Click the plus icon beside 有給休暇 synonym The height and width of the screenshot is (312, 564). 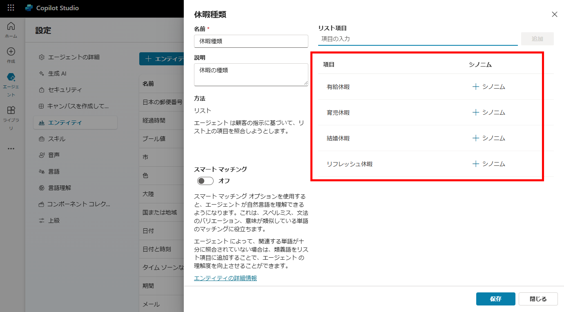(x=475, y=87)
